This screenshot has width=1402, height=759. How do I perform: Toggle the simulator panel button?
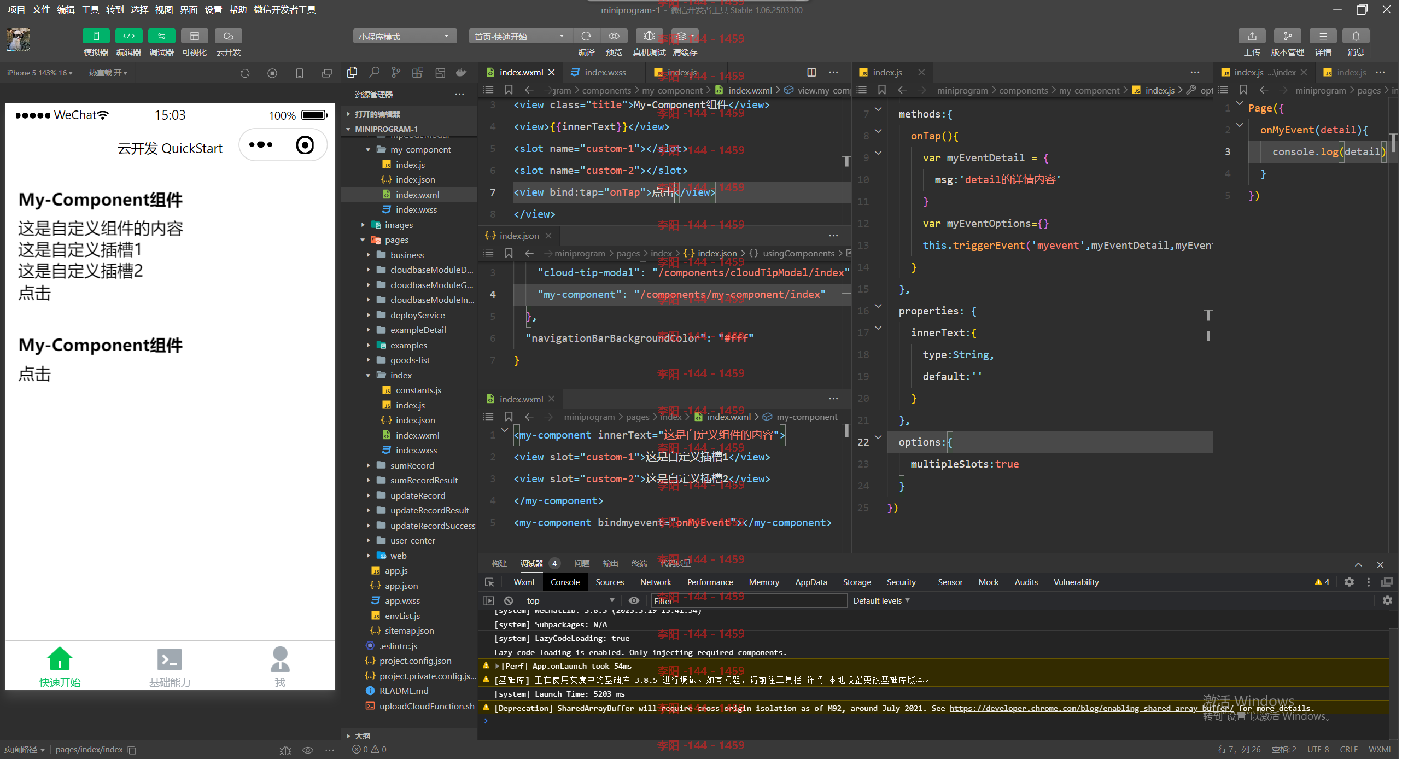tap(96, 36)
